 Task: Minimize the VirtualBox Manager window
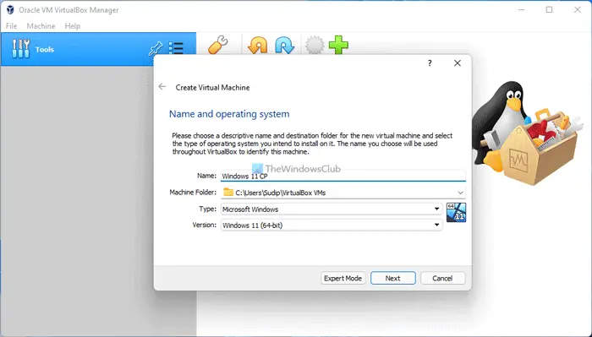(x=522, y=10)
